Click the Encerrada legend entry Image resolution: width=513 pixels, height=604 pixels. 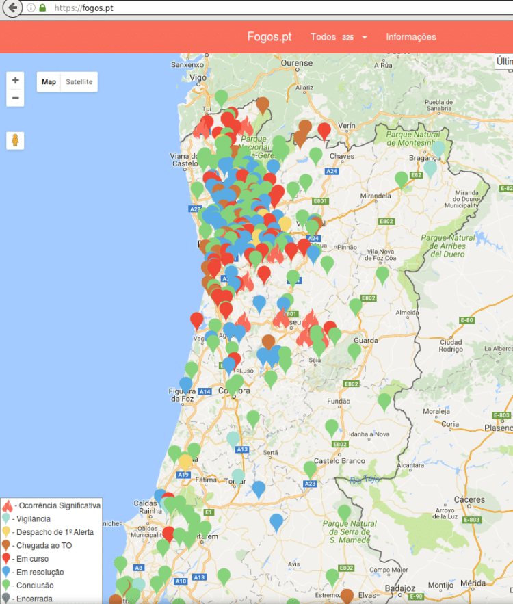point(27,599)
